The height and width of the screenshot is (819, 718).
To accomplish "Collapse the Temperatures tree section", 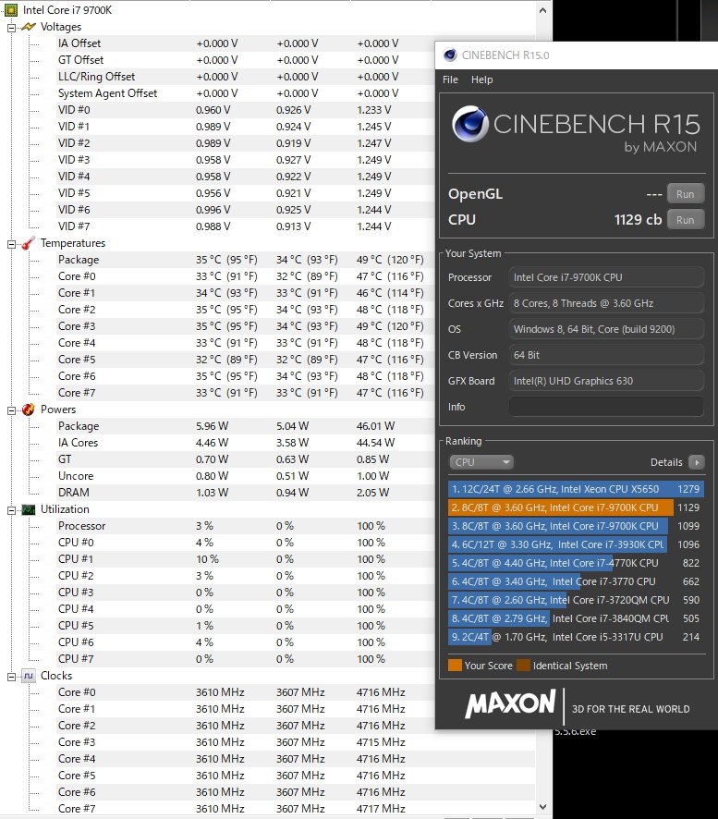I will [11, 244].
